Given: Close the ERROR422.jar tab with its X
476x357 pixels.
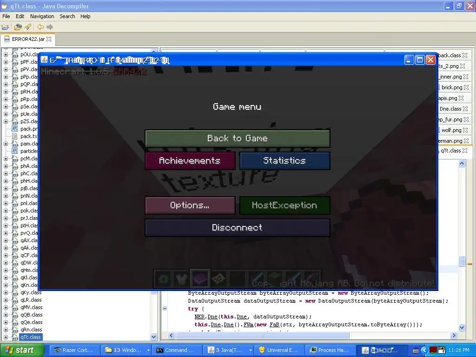Looking at the screenshot, I should [49, 39].
